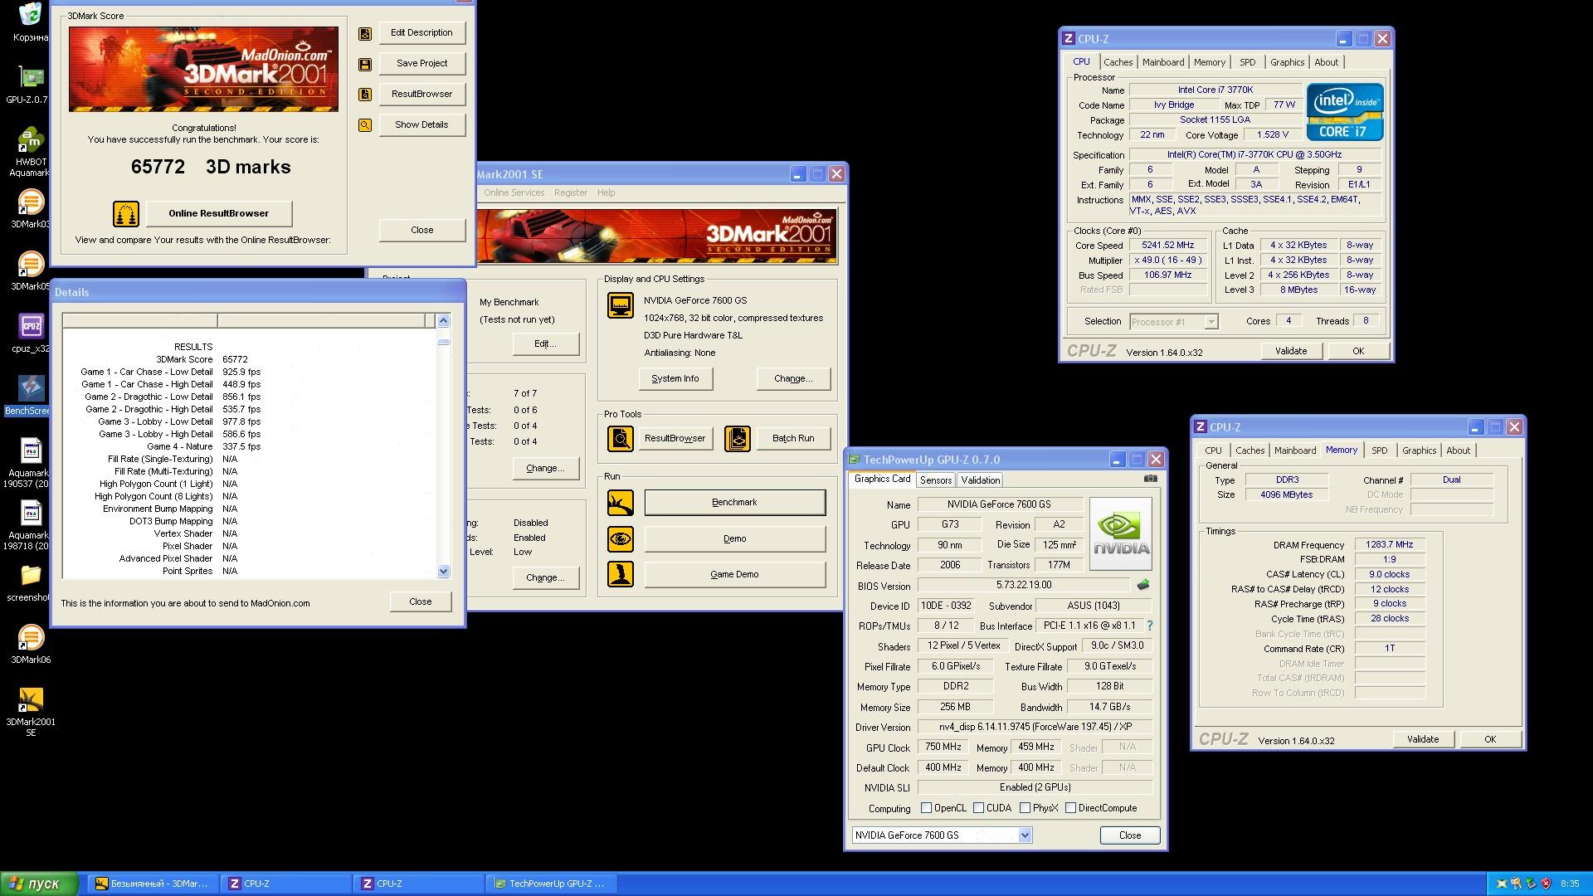This screenshot has height=896, width=1593.
Task: Open the HWBOT Aquamark desktop icon
Action: (31, 153)
